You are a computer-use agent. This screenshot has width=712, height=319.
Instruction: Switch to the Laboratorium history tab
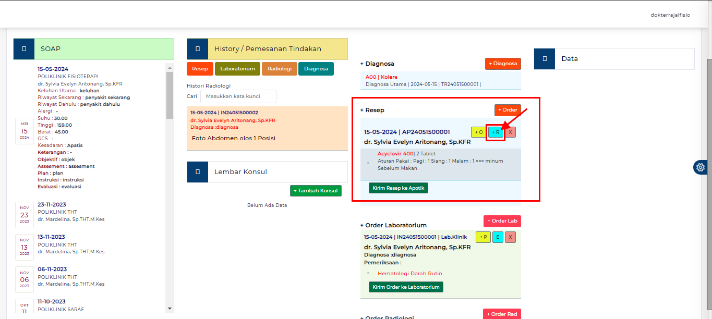tap(237, 68)
